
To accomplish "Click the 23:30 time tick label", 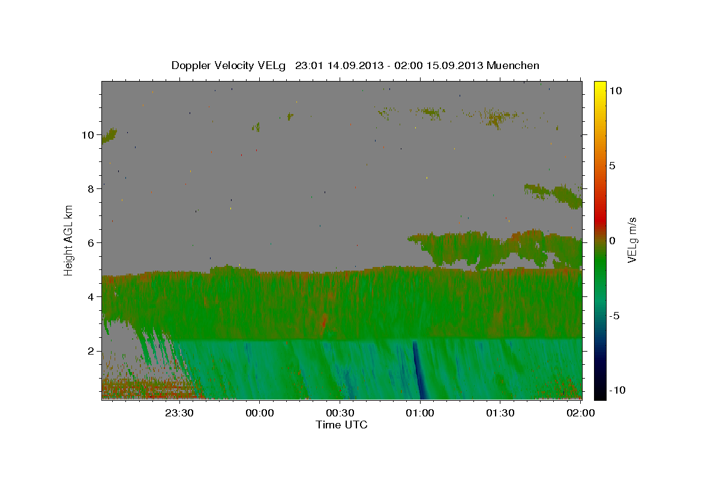I will 179,413.
